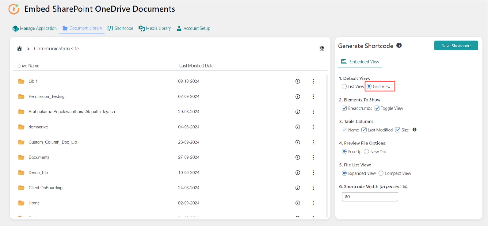Switch to Document Library tab
The image size is (488, 226).
click(82, 28)
